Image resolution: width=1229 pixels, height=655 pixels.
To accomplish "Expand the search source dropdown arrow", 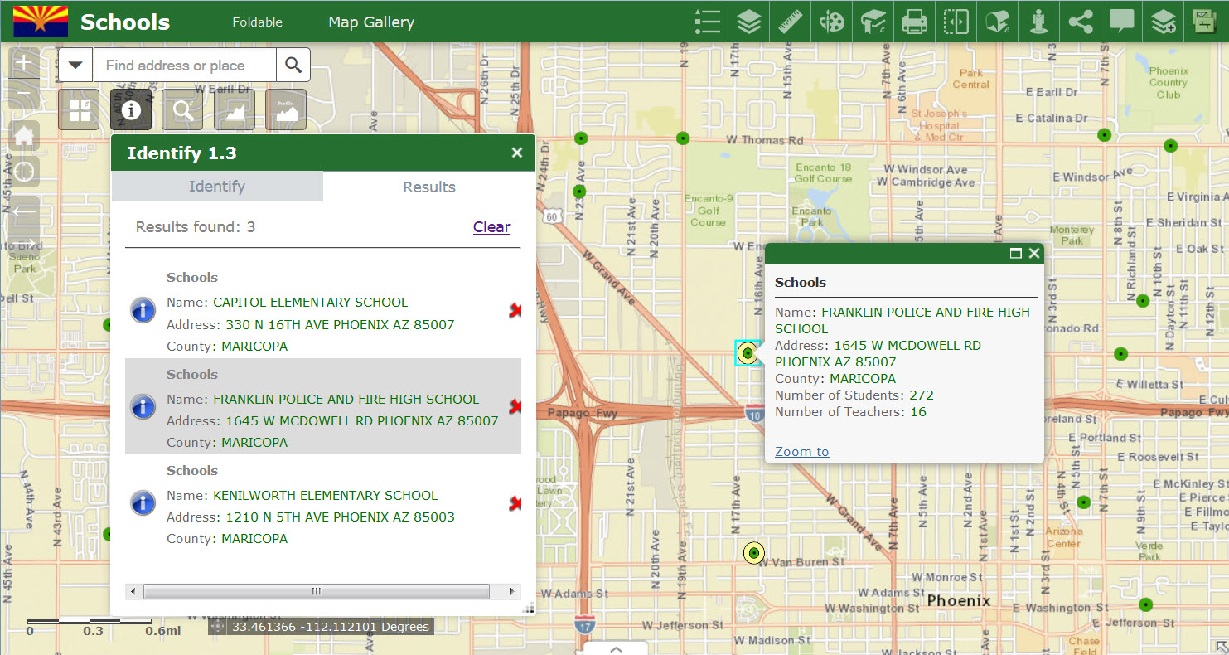I will tap(75, 65).
